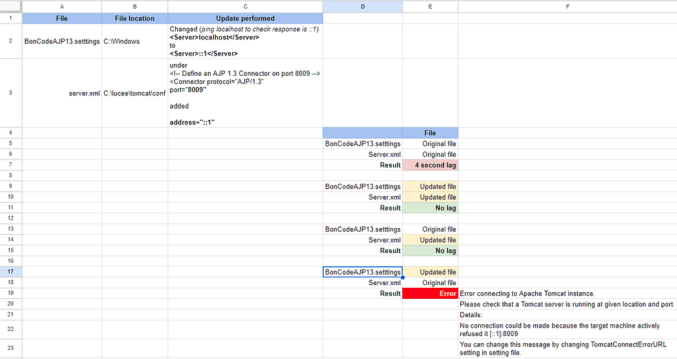
Task: Select 'Result' label in row 15
Action: click(362, 250)
